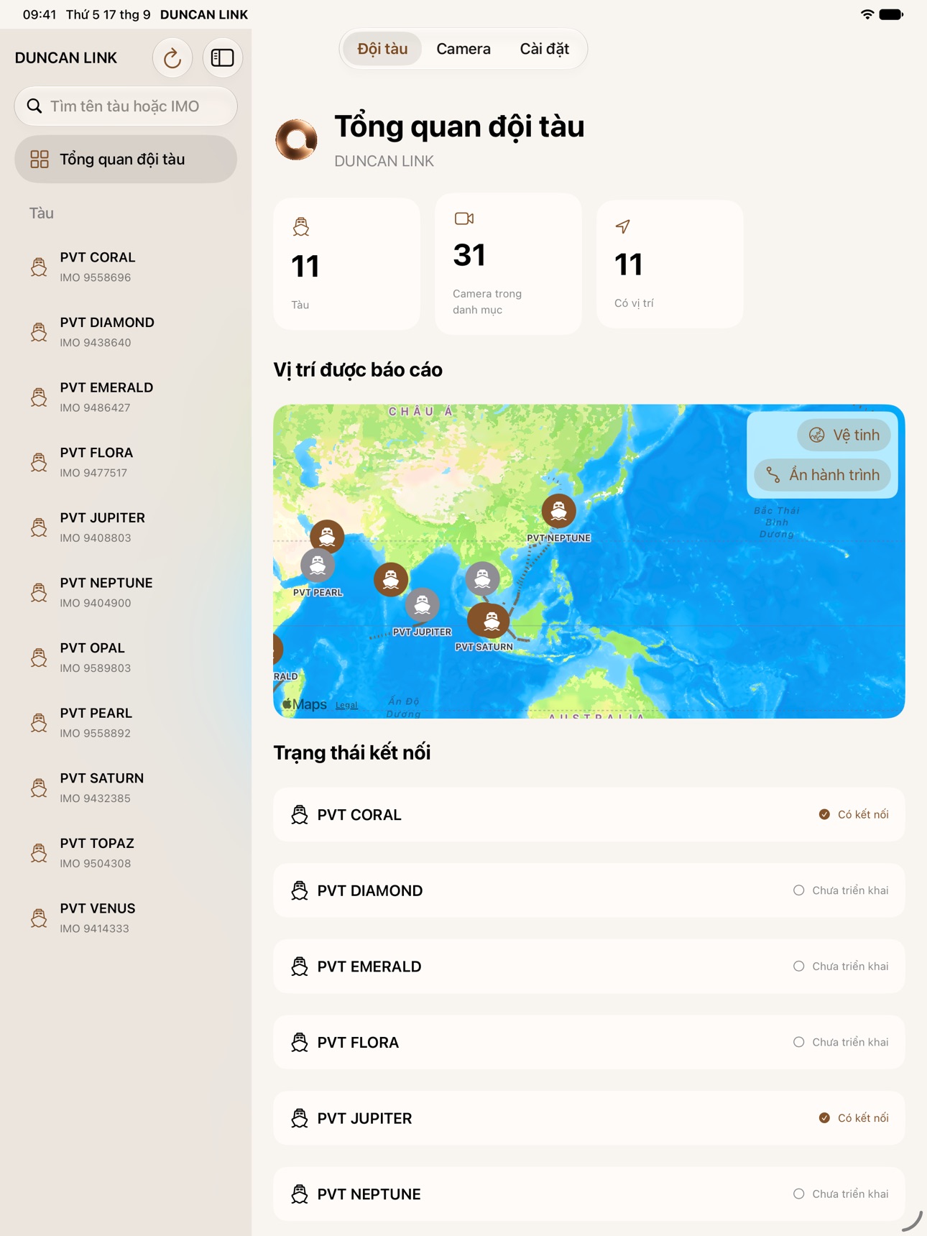Open the Camera tab

pos(463,49)
